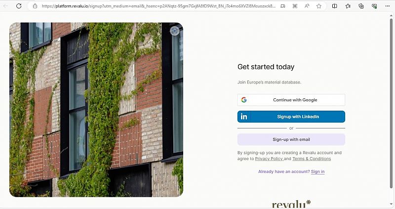
Task: Follow the Sign in link
Action: (317, 171)
